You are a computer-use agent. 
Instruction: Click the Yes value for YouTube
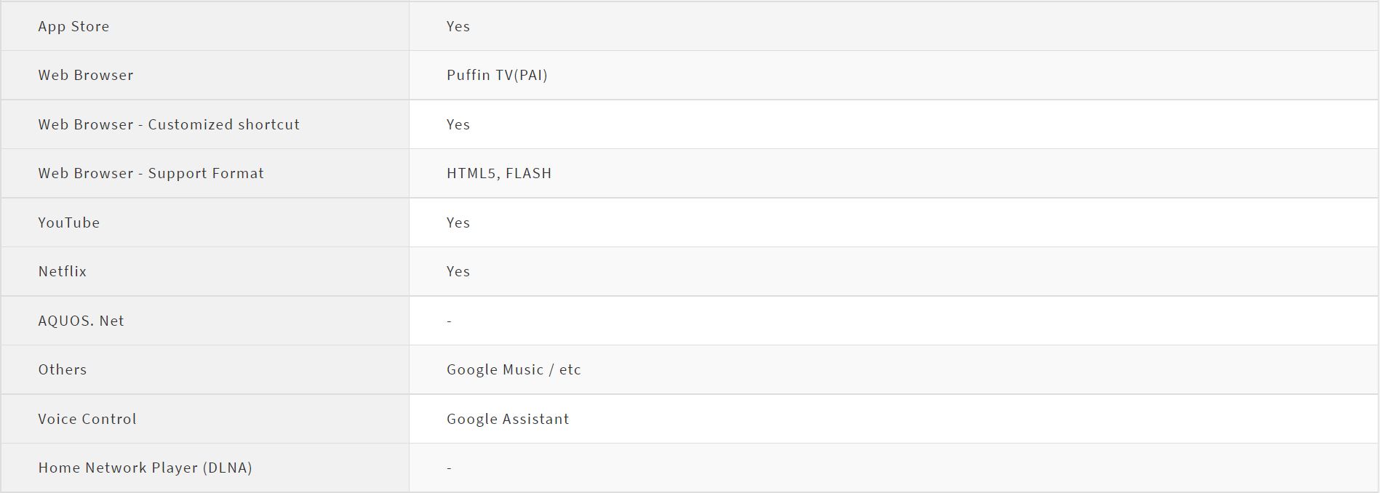(x=458, y=223)
